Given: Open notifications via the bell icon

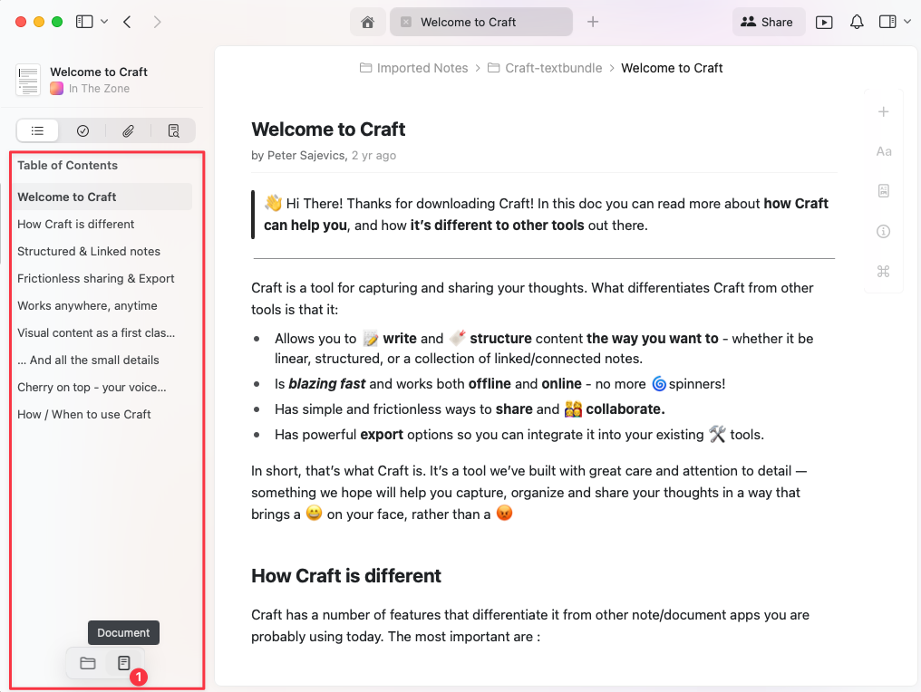Looking at the screenshot, I should pyautogui.click(x=857, y=21).
